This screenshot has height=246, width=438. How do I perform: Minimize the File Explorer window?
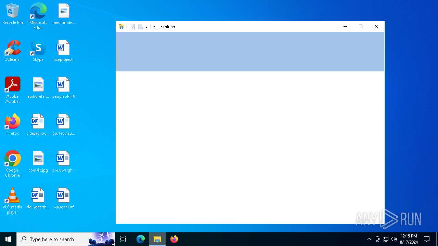pos(345,27)
